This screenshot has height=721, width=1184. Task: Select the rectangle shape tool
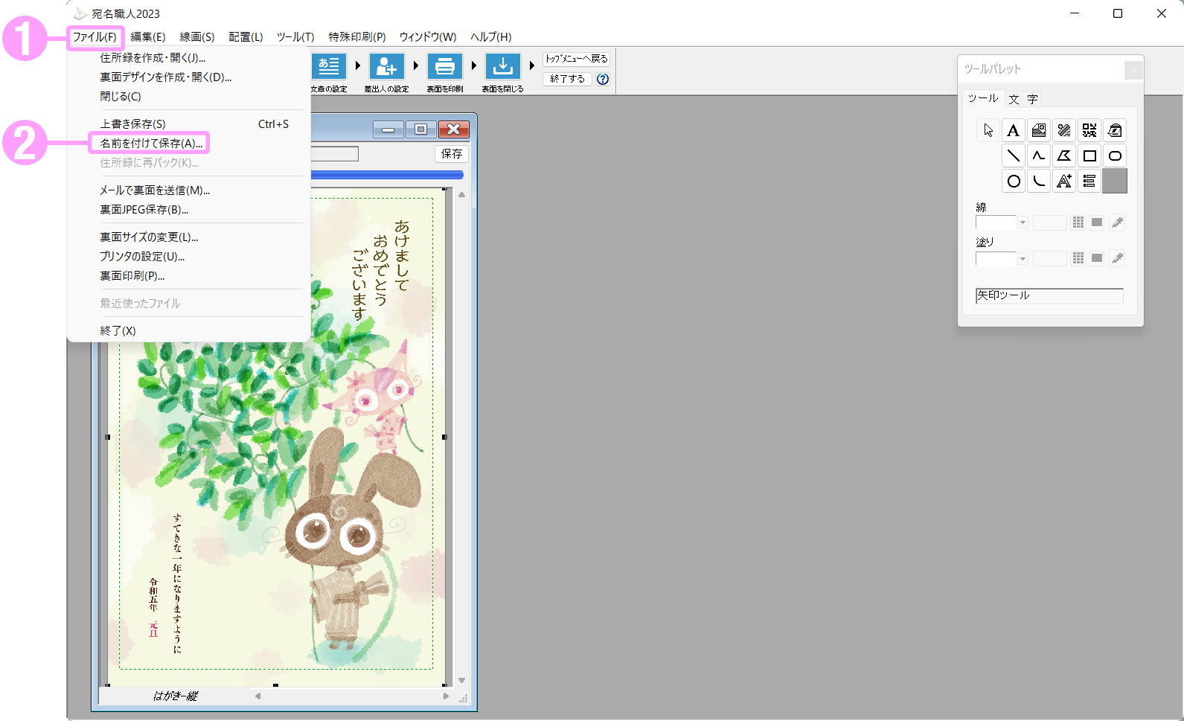[x=1089, y=156]
